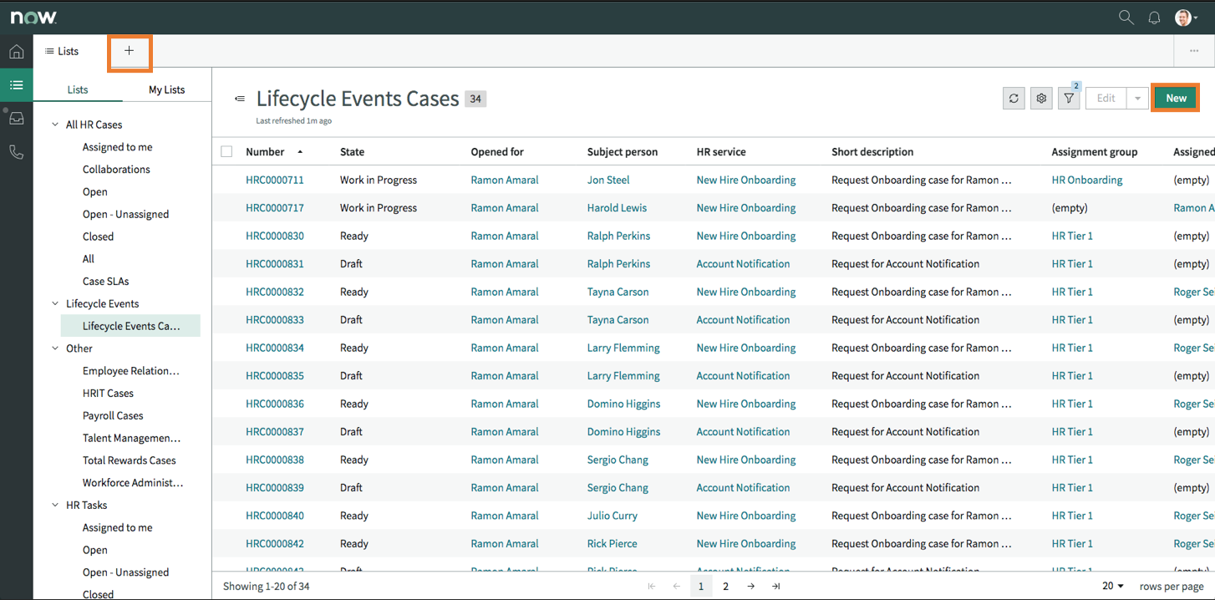Refresh the Lifecycle Events Cases list

[x=1014, y=99]
